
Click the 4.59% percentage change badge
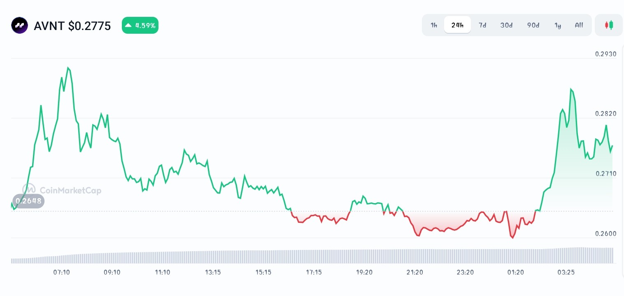(x=140, y=25)
